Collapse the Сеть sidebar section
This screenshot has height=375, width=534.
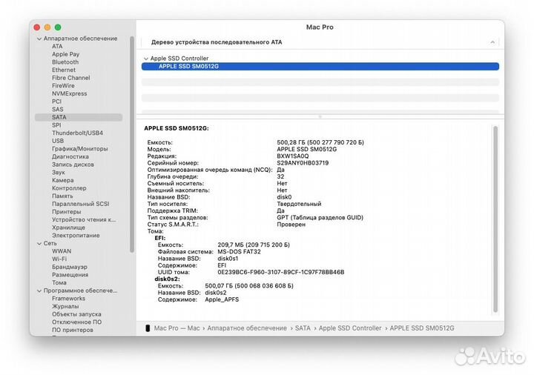(39, 244)
